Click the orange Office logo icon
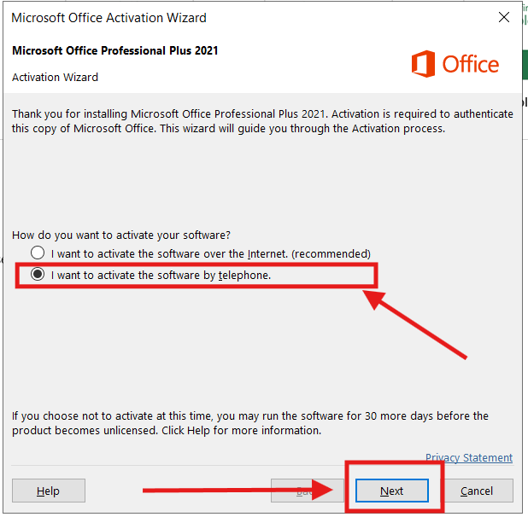This screenshot has height=517, width=528. (423, 64)
